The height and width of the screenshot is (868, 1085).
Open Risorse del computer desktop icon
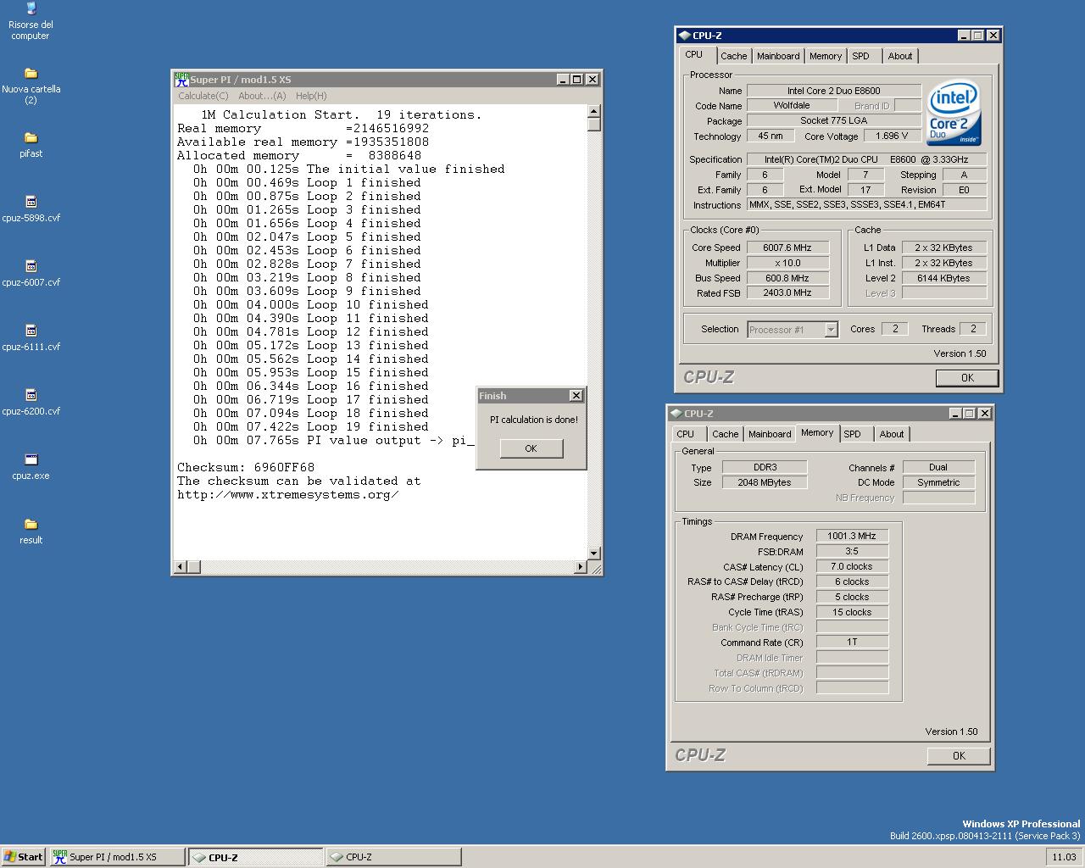(31, 10)
